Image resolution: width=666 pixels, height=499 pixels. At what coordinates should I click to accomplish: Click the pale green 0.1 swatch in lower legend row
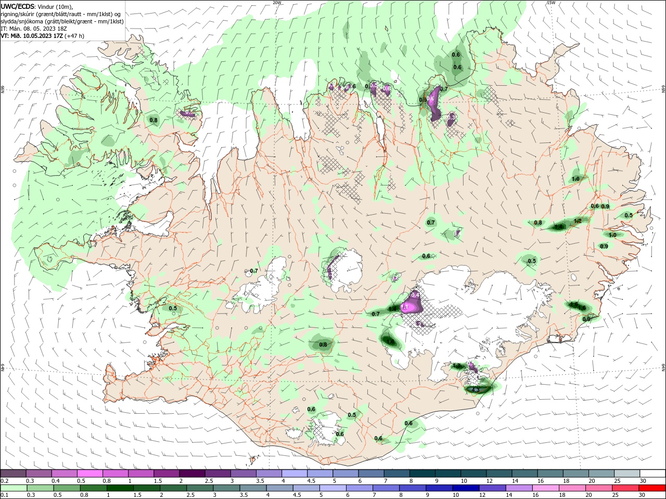click(x=14, y=488)
